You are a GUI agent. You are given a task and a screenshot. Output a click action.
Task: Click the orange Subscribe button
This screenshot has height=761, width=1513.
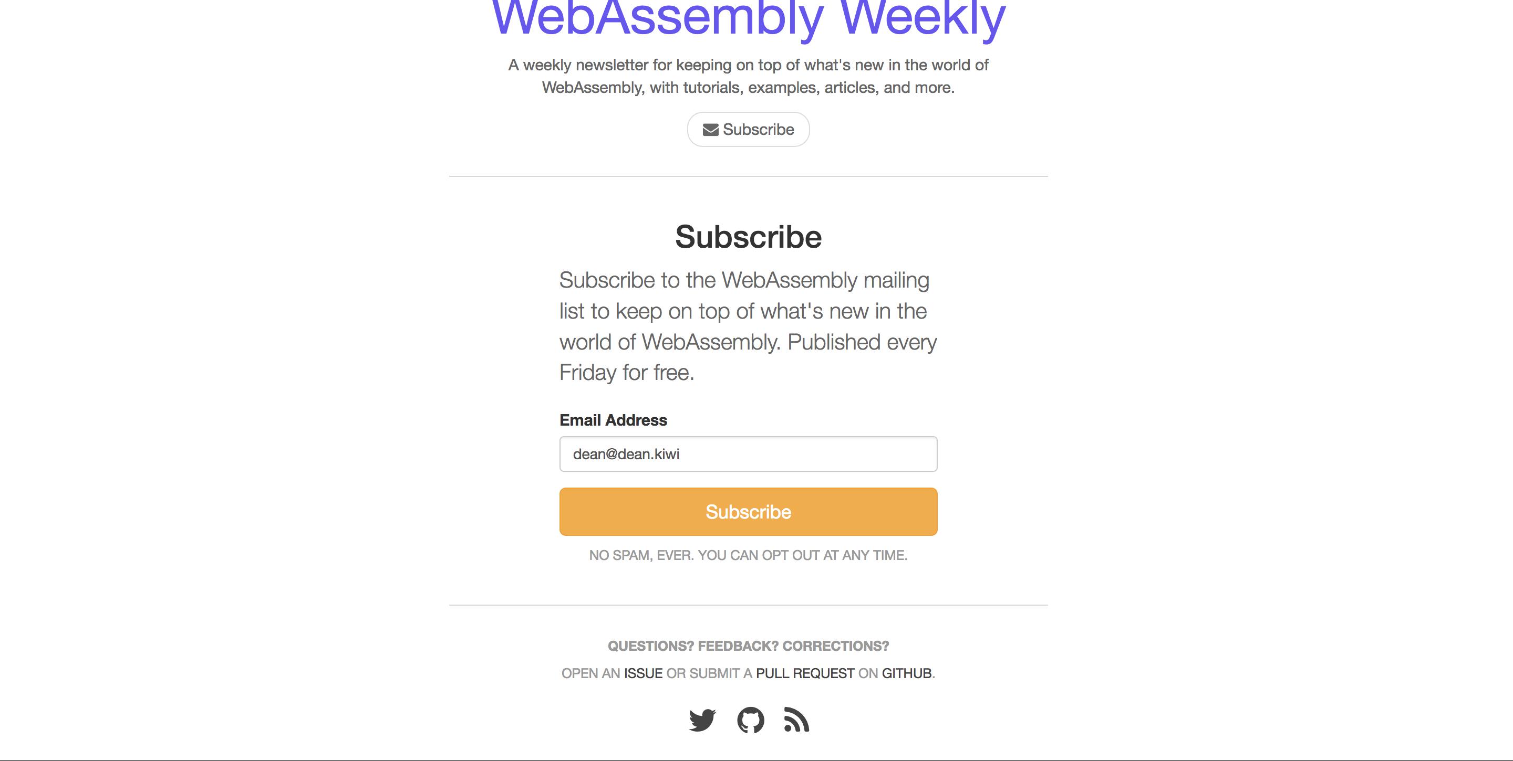click(x=748, y=512)
